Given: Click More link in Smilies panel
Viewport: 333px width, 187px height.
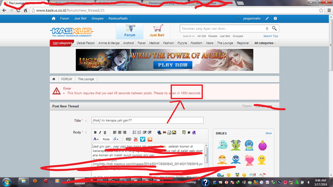Looking at the screenshot, I should click(x=268, y=133).
